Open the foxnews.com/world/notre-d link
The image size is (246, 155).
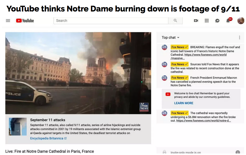[x=203, y=121]
